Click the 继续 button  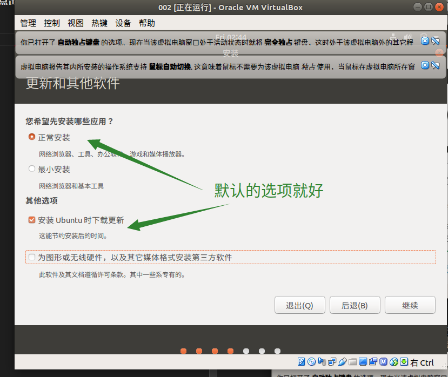point(410,305)
